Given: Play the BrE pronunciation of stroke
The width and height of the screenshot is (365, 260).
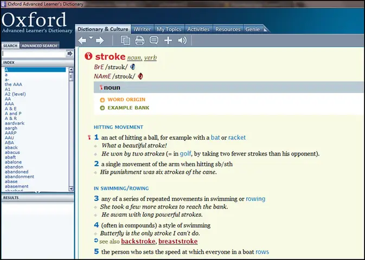Looking at the screenshot, I should 133,67.
